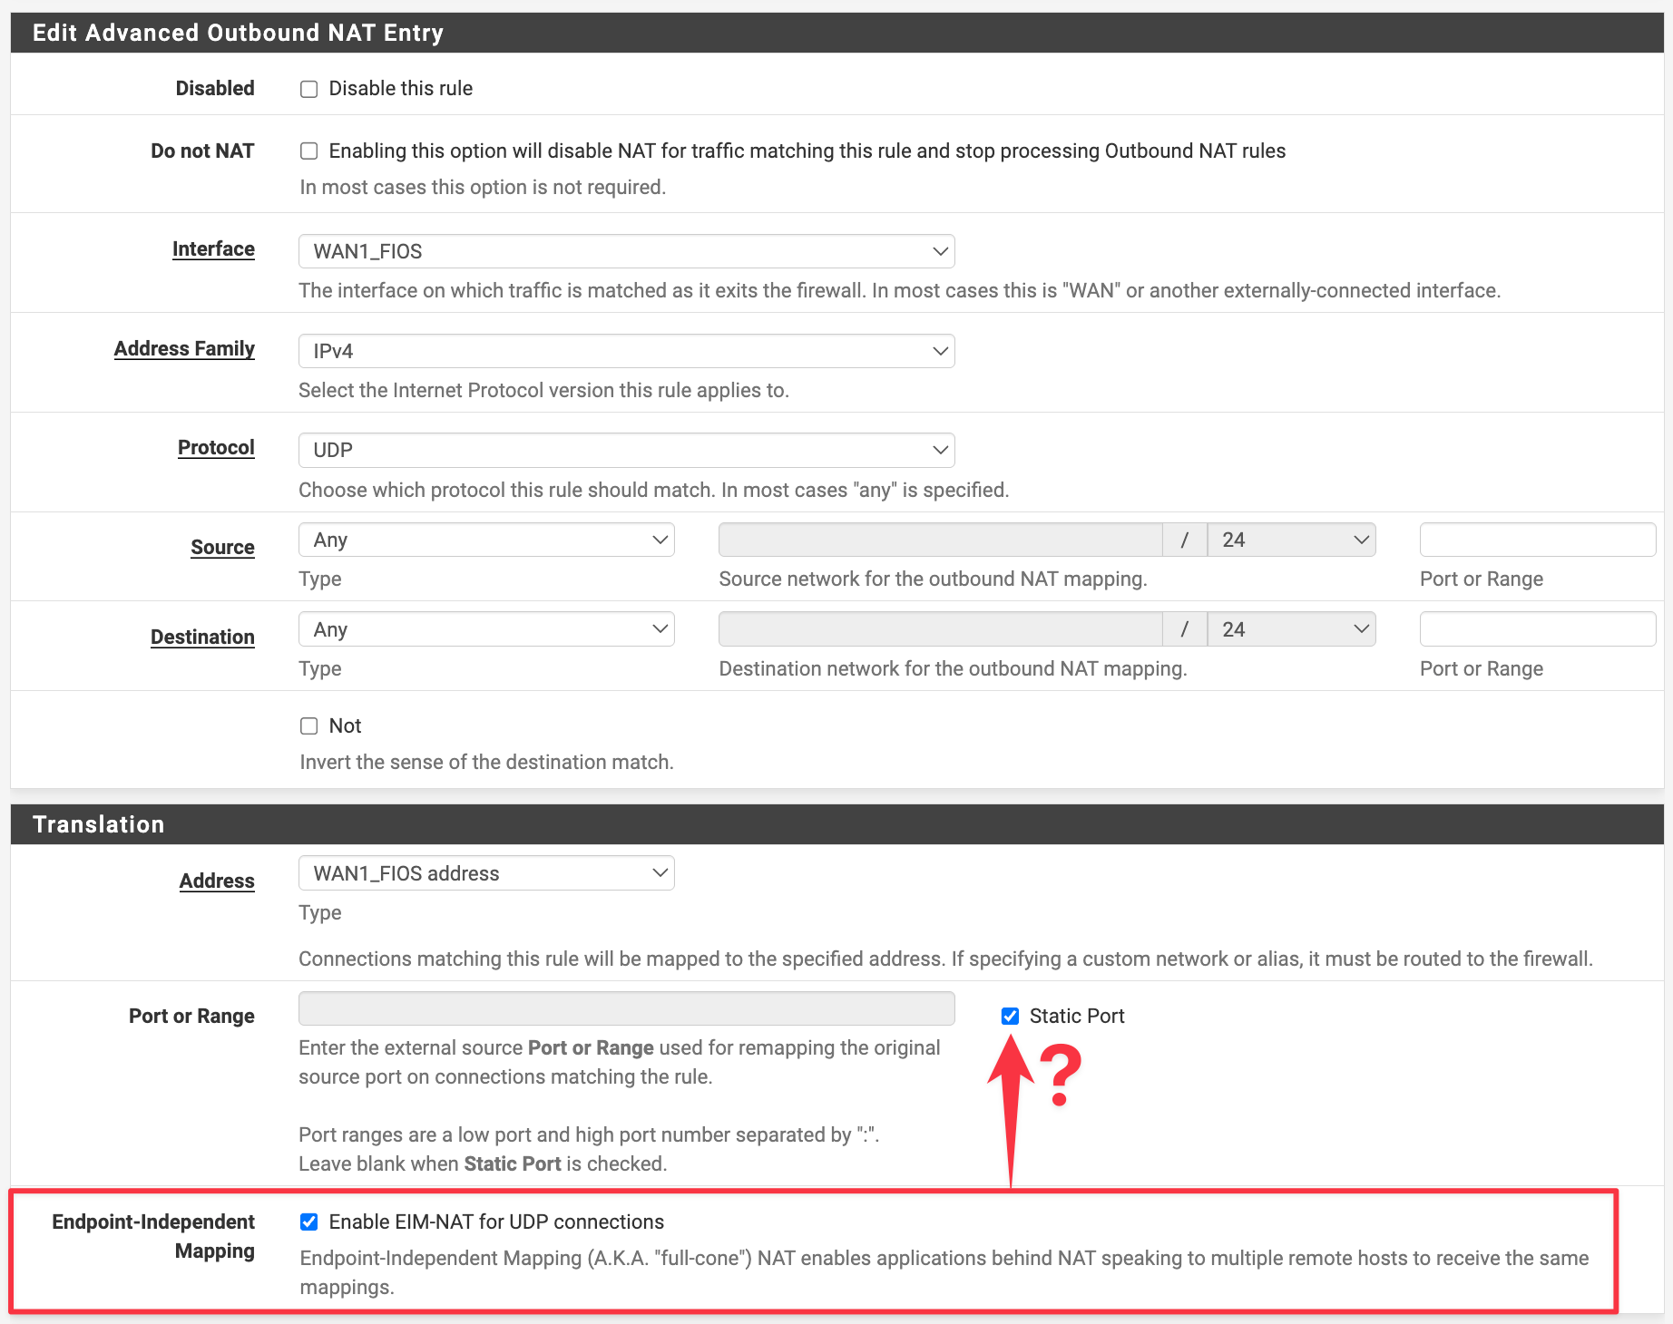Image resolution: width=1673 pixels, height=1324 pixels.
Task: Enable the Do not NAT checkbox
Action: click(x=308, y=151)
